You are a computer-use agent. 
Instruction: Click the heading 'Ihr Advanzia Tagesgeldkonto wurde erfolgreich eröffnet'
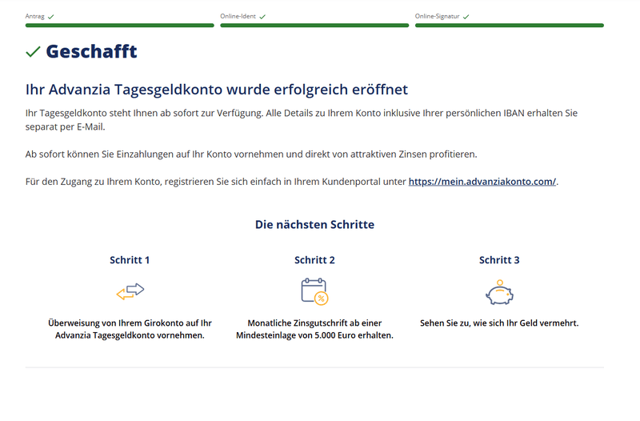pyautogui.click(x=217, y=90)
